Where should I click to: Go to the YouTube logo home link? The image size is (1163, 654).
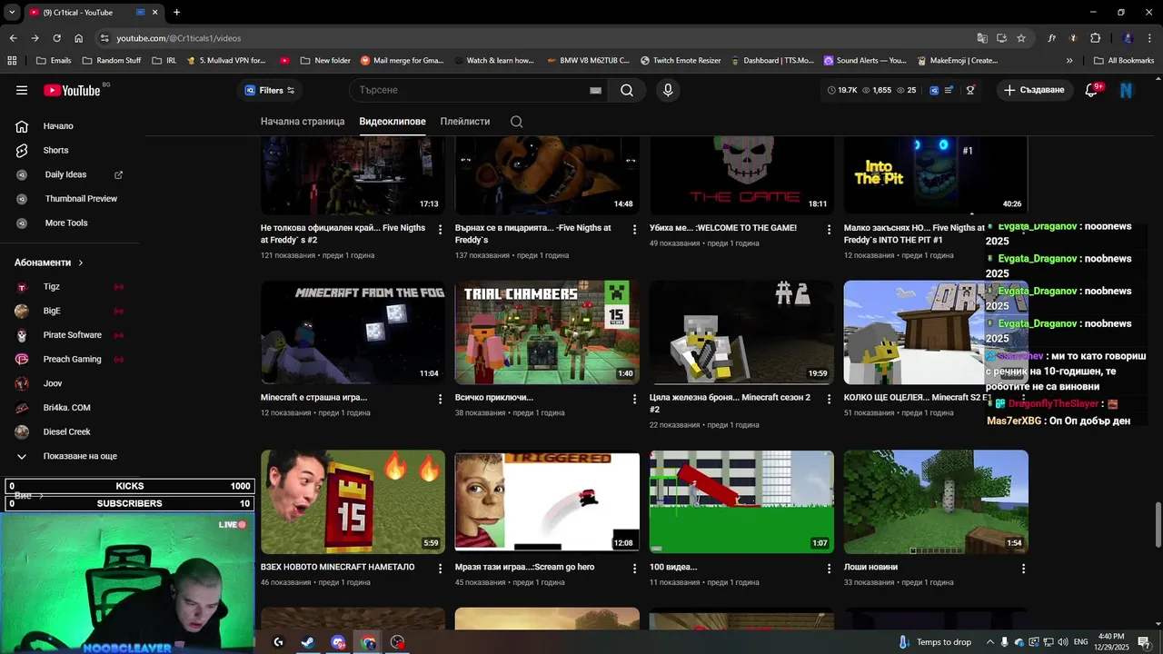click(72, 90)
